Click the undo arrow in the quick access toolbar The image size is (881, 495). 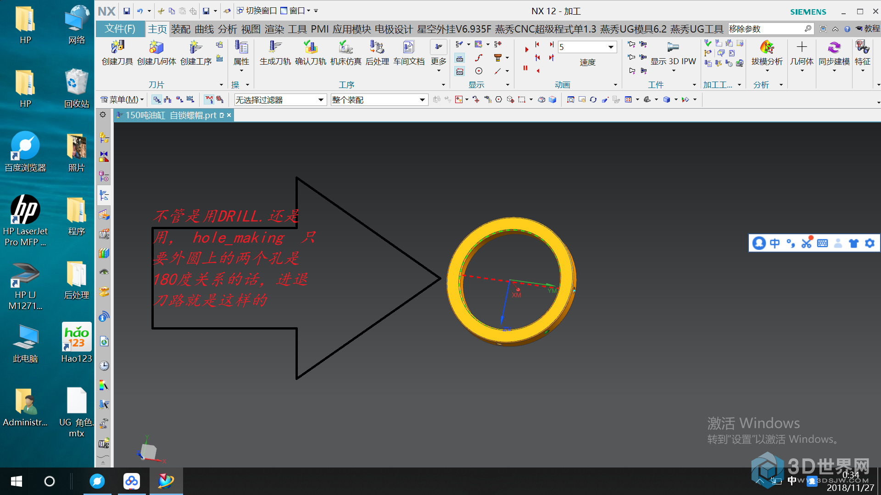(x=140, y=11)
